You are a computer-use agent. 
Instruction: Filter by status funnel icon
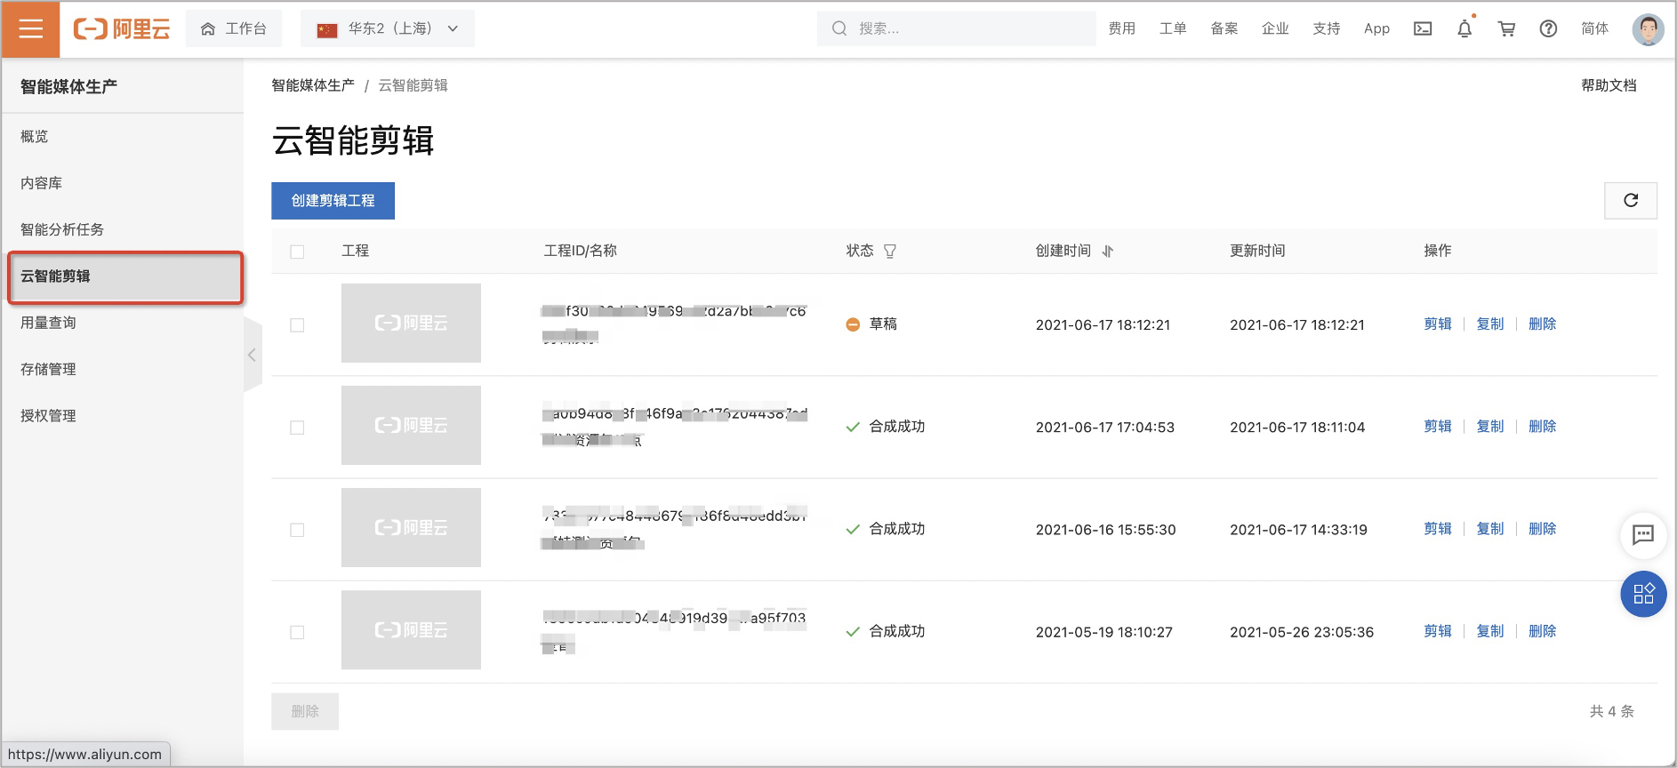tap(890, 252)
